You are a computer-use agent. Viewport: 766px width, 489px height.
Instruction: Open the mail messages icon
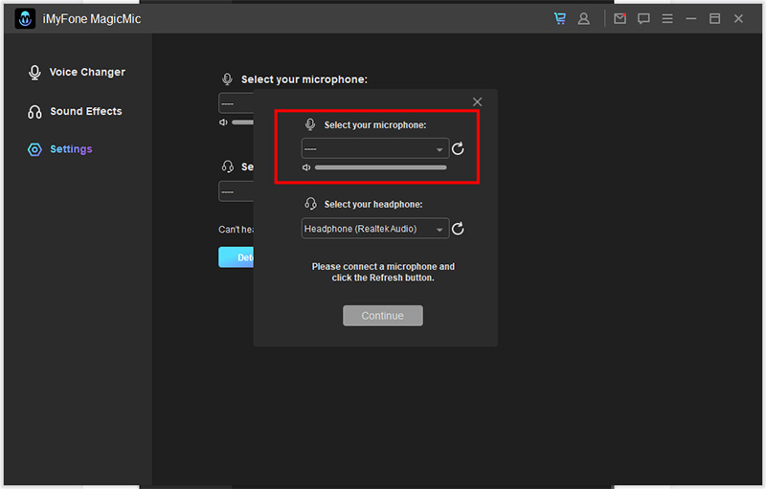[x=620, y=18]
